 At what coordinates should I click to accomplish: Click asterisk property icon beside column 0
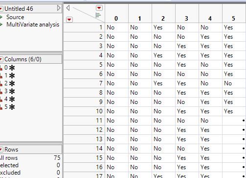(x=12, y=68)
